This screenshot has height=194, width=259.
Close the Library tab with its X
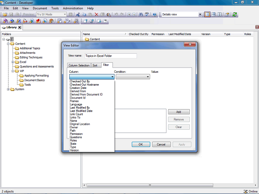click(x=19, y=27)
